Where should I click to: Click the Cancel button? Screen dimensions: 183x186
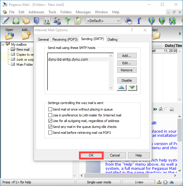click(115, 155)
